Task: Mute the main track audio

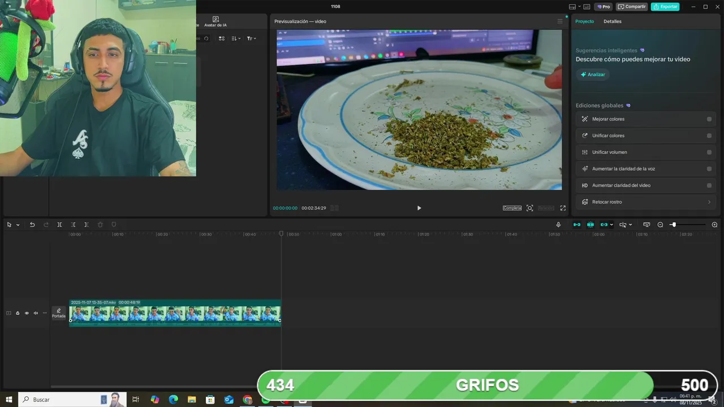Action: pyautogui.click(x=36, y=313)
